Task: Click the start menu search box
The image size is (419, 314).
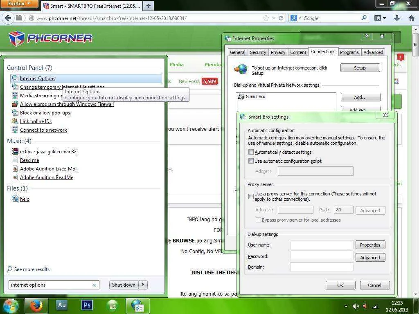Action: tap(54, 285)
